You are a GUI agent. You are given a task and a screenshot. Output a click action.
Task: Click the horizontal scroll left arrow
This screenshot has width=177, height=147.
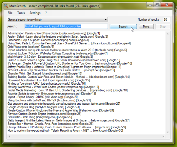pos(9,136)
